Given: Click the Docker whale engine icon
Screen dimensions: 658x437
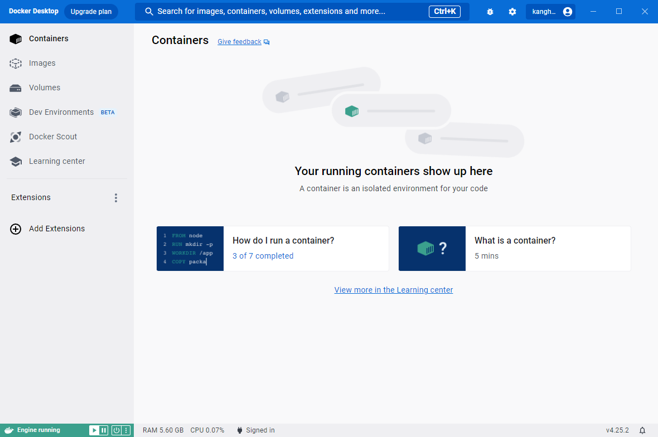Looking at the screenshot, I should [x=9, y=430].
